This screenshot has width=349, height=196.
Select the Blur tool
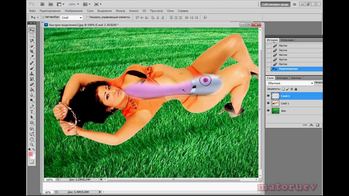tap(32, 95)
